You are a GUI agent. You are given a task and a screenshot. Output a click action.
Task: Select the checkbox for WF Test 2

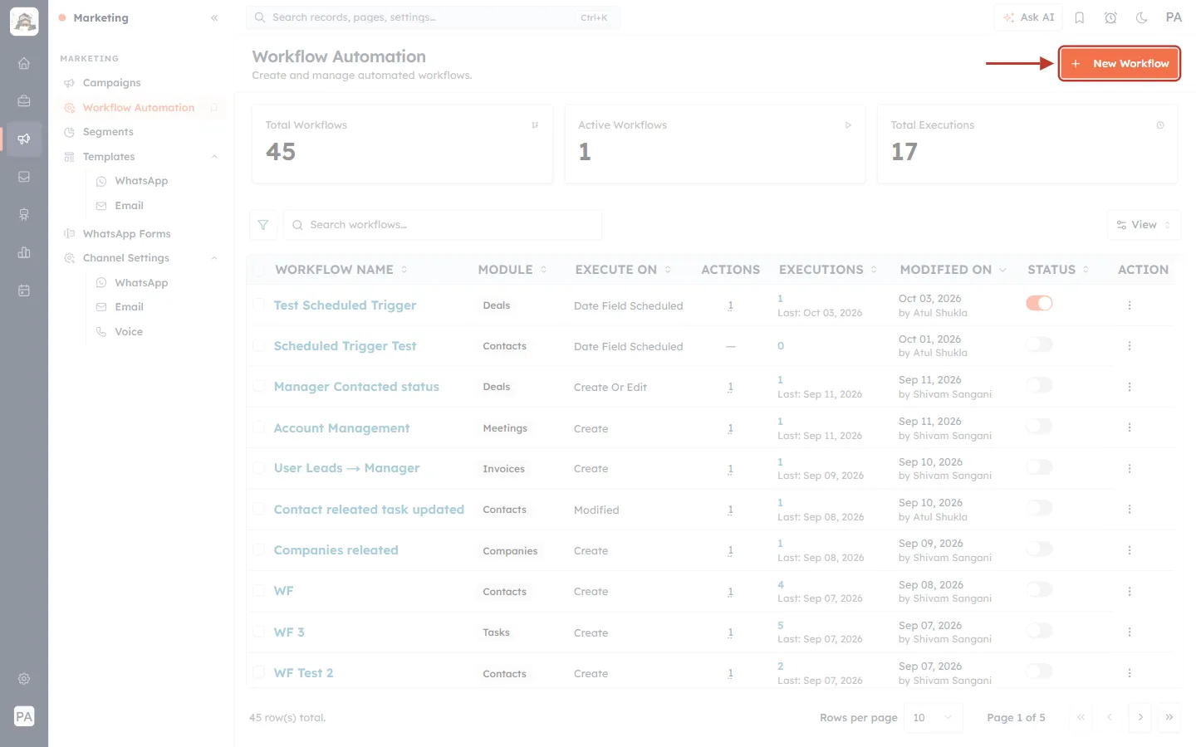(258, 672)
